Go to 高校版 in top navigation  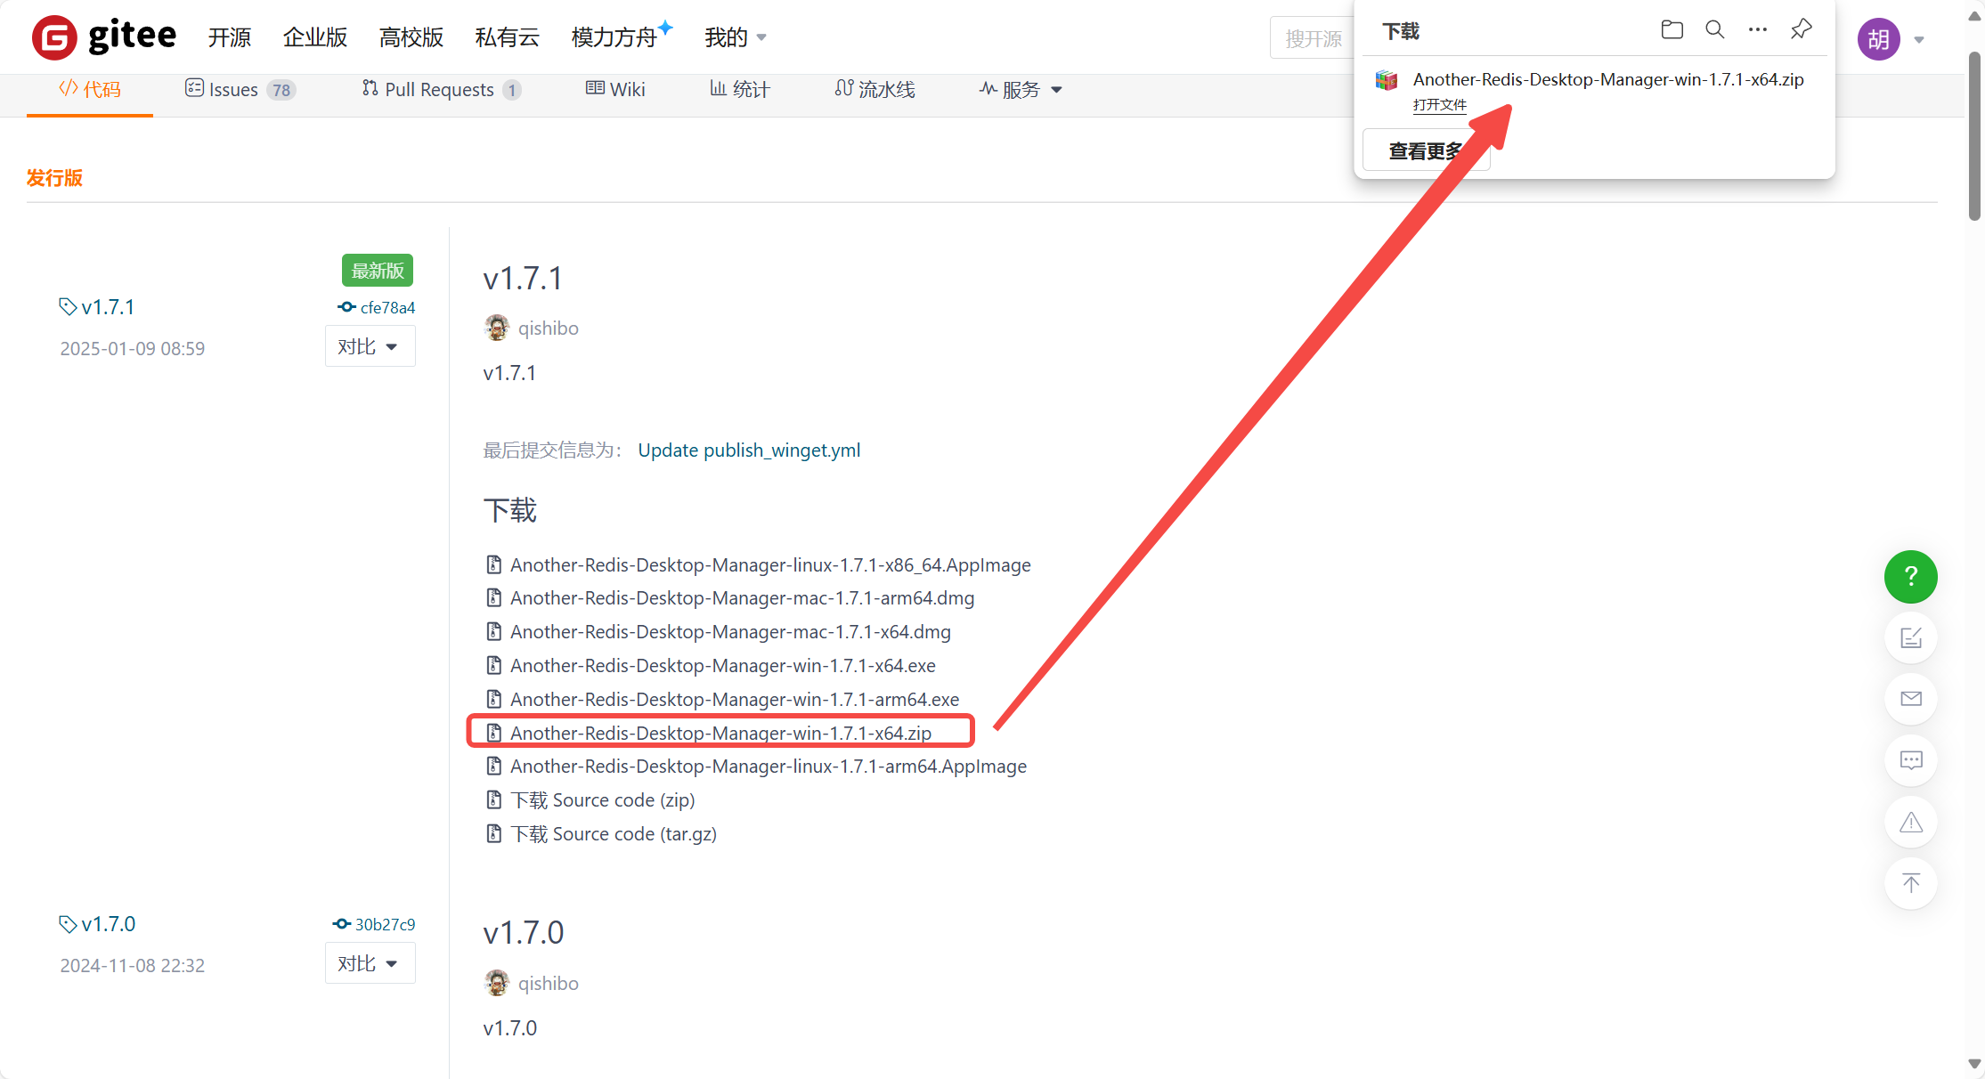[x=411, y=37]
